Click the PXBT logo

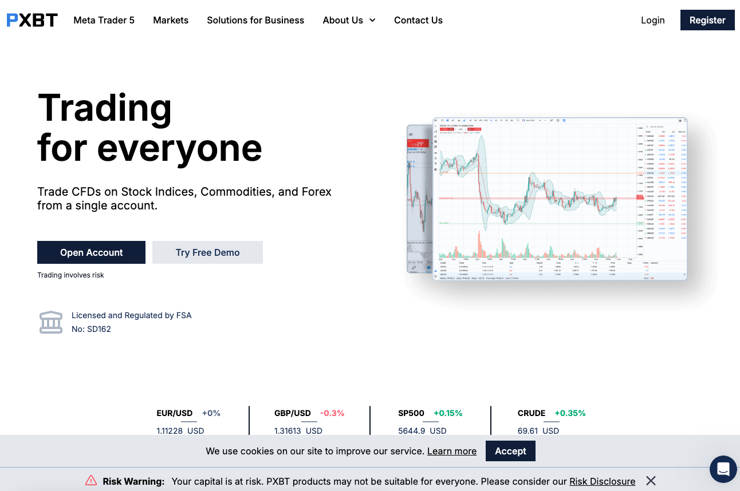pyautogui.click(x=32, y=19)
